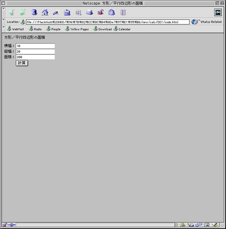Open Calendar personal toolbar link
Viewport: 226px width, 229px height.
pyautogui.click(x=122, y=29)
